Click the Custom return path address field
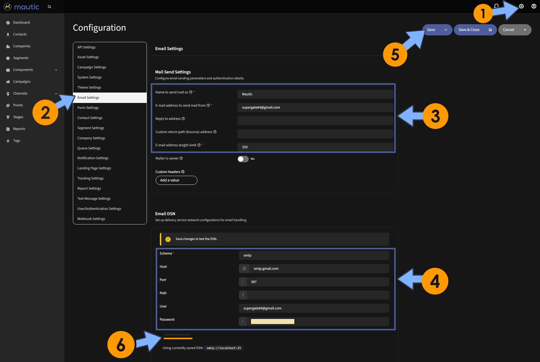 [x=315, y=134]
